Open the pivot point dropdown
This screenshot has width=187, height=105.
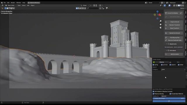coord(91,6)
